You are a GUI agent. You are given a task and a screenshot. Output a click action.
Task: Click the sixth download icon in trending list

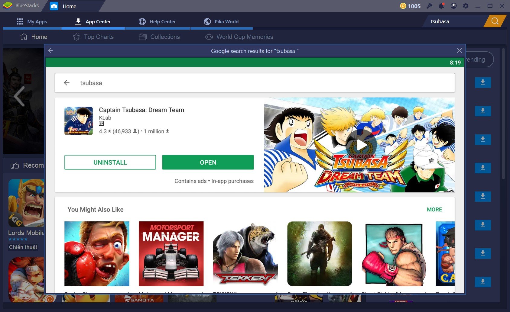click(483, 225)
